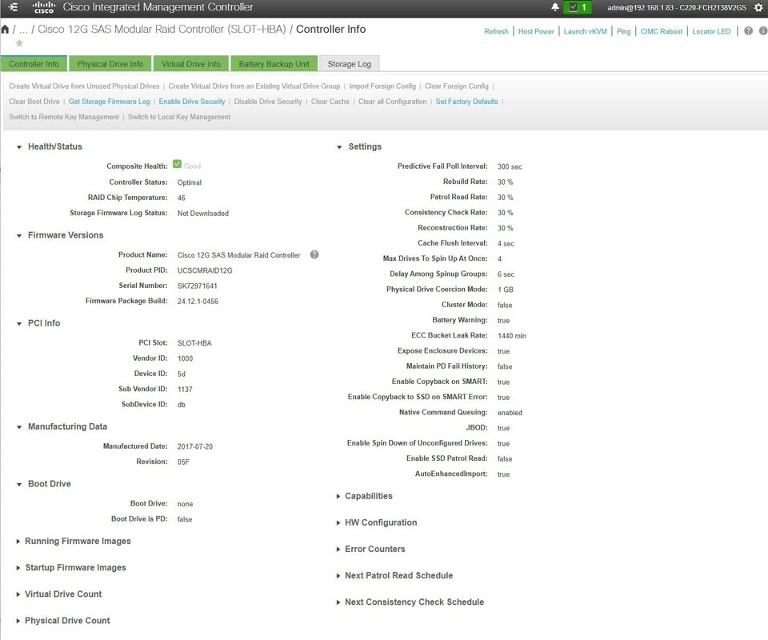Click the Composite Health green check icon

[178, 164]
